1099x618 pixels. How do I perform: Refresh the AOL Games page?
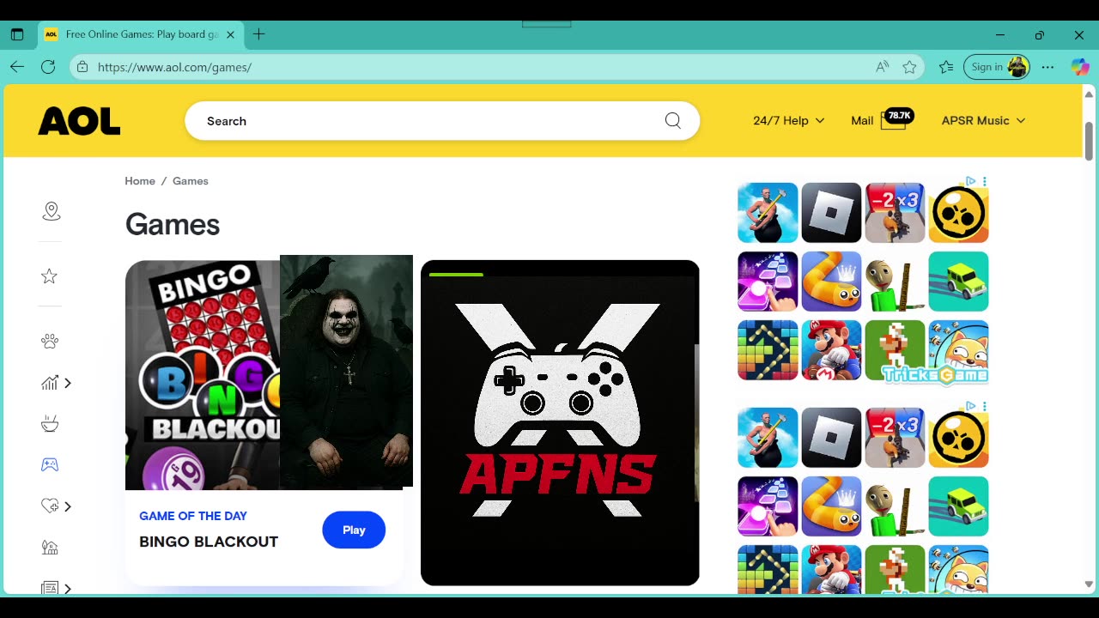[x=48, y=67]
